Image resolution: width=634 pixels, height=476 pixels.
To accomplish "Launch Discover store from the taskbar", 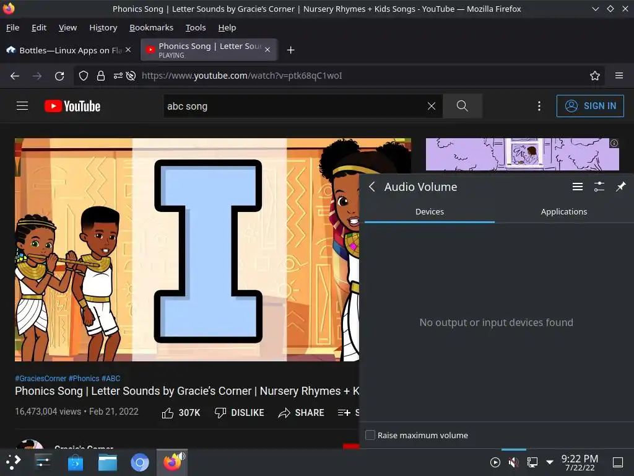I will point(75,462).
